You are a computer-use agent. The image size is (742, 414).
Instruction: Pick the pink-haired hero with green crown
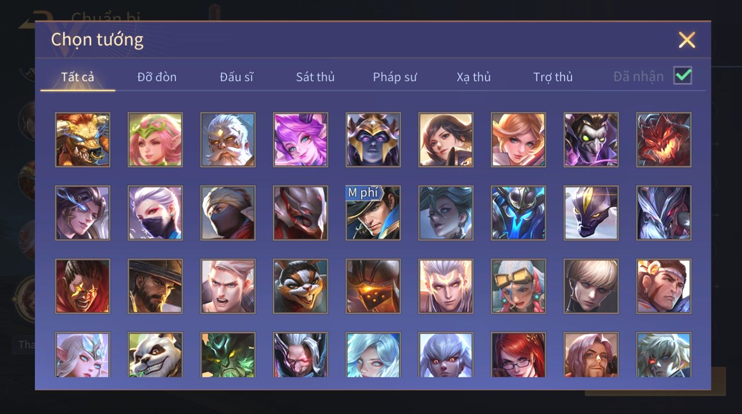(x=155, y=140)
